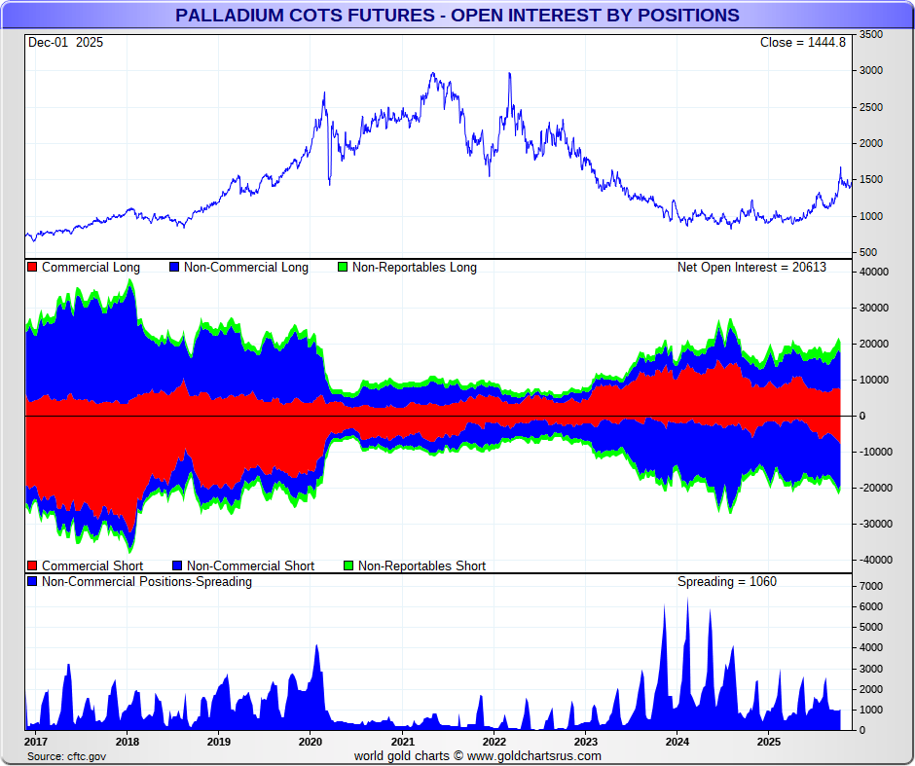Click the Commercial Short red legend swatch
Image resolution: width=915 pixels, height=766 pixels.
pos(32,565)
